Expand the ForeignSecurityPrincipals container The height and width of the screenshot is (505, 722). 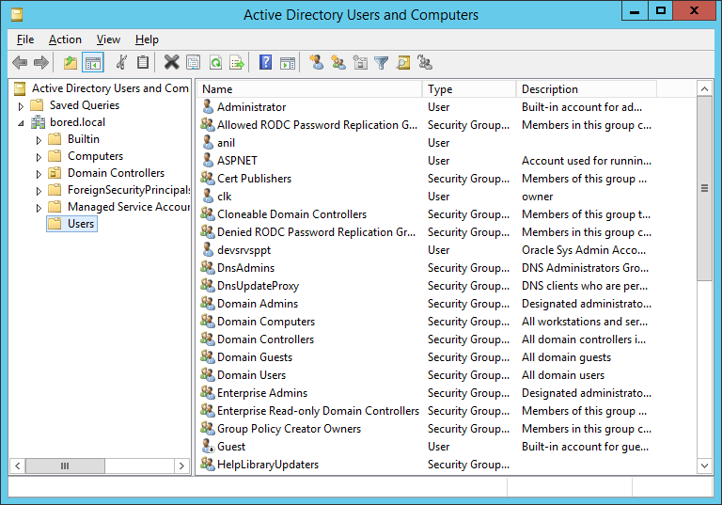tap(39, 191)
